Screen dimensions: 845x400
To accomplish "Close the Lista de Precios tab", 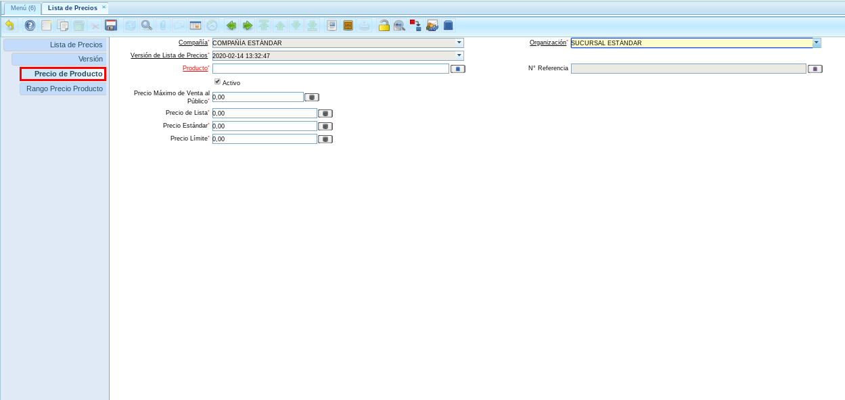I will point(104,7).
